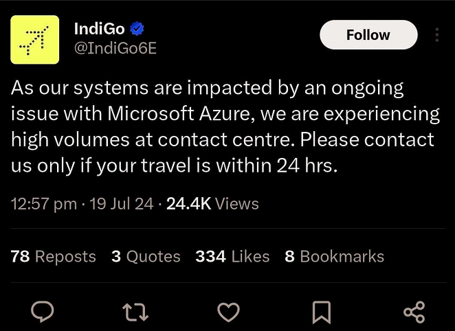Click the 12:57 pm timestamp
This screenshot has height=331, width=455.
(x=44, y=204)
